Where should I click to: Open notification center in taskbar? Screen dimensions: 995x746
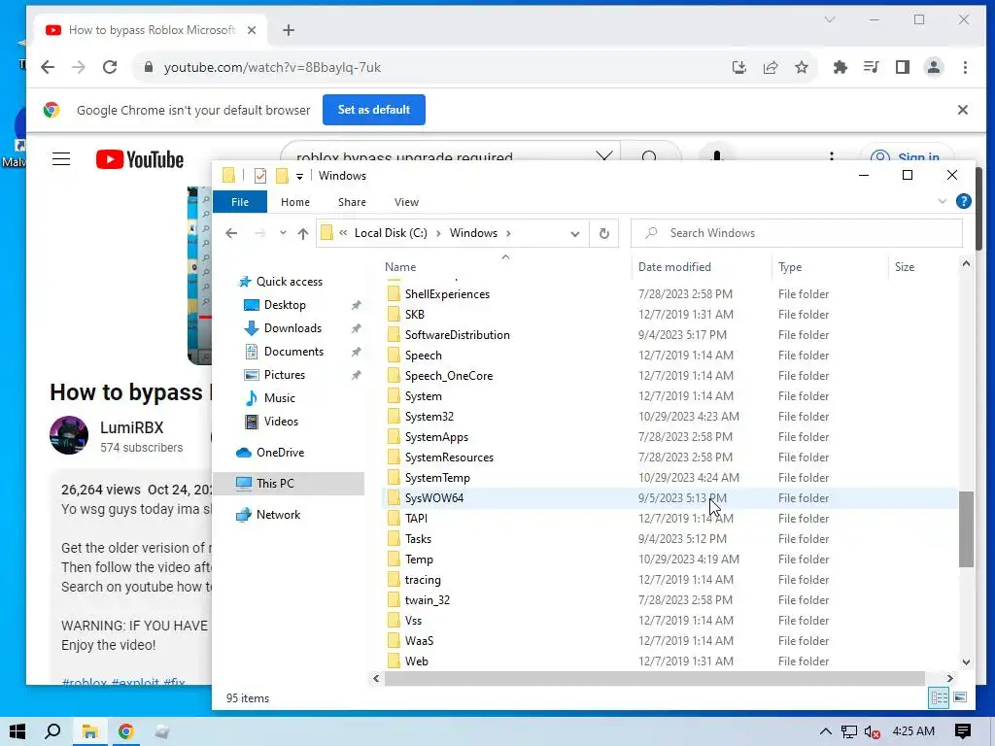(963, 732)
